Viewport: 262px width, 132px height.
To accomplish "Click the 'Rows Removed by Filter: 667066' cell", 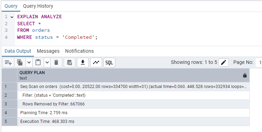I will [133, 104].
